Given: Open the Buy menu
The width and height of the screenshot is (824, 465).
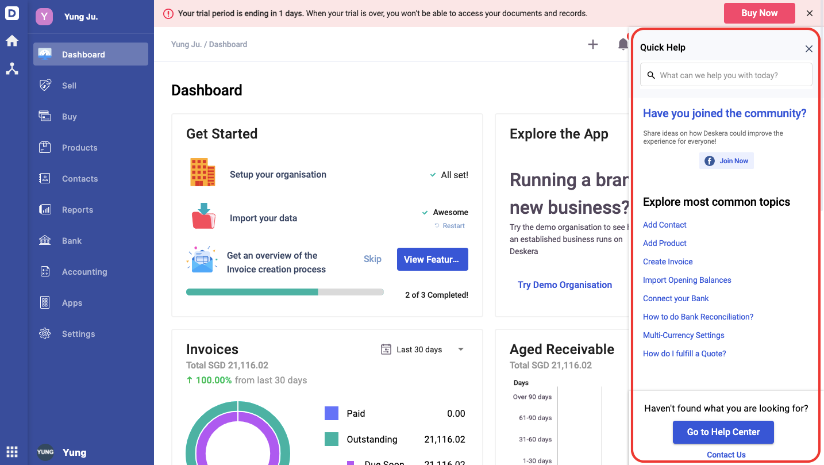Looking at the screenshot, I should (91, 116).
